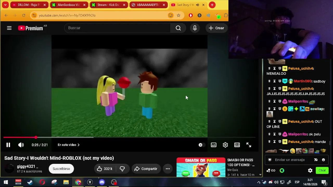Open Opera browser from the taskbar
The height and width of the screenshot is (187, 333).
coord(42,182)
